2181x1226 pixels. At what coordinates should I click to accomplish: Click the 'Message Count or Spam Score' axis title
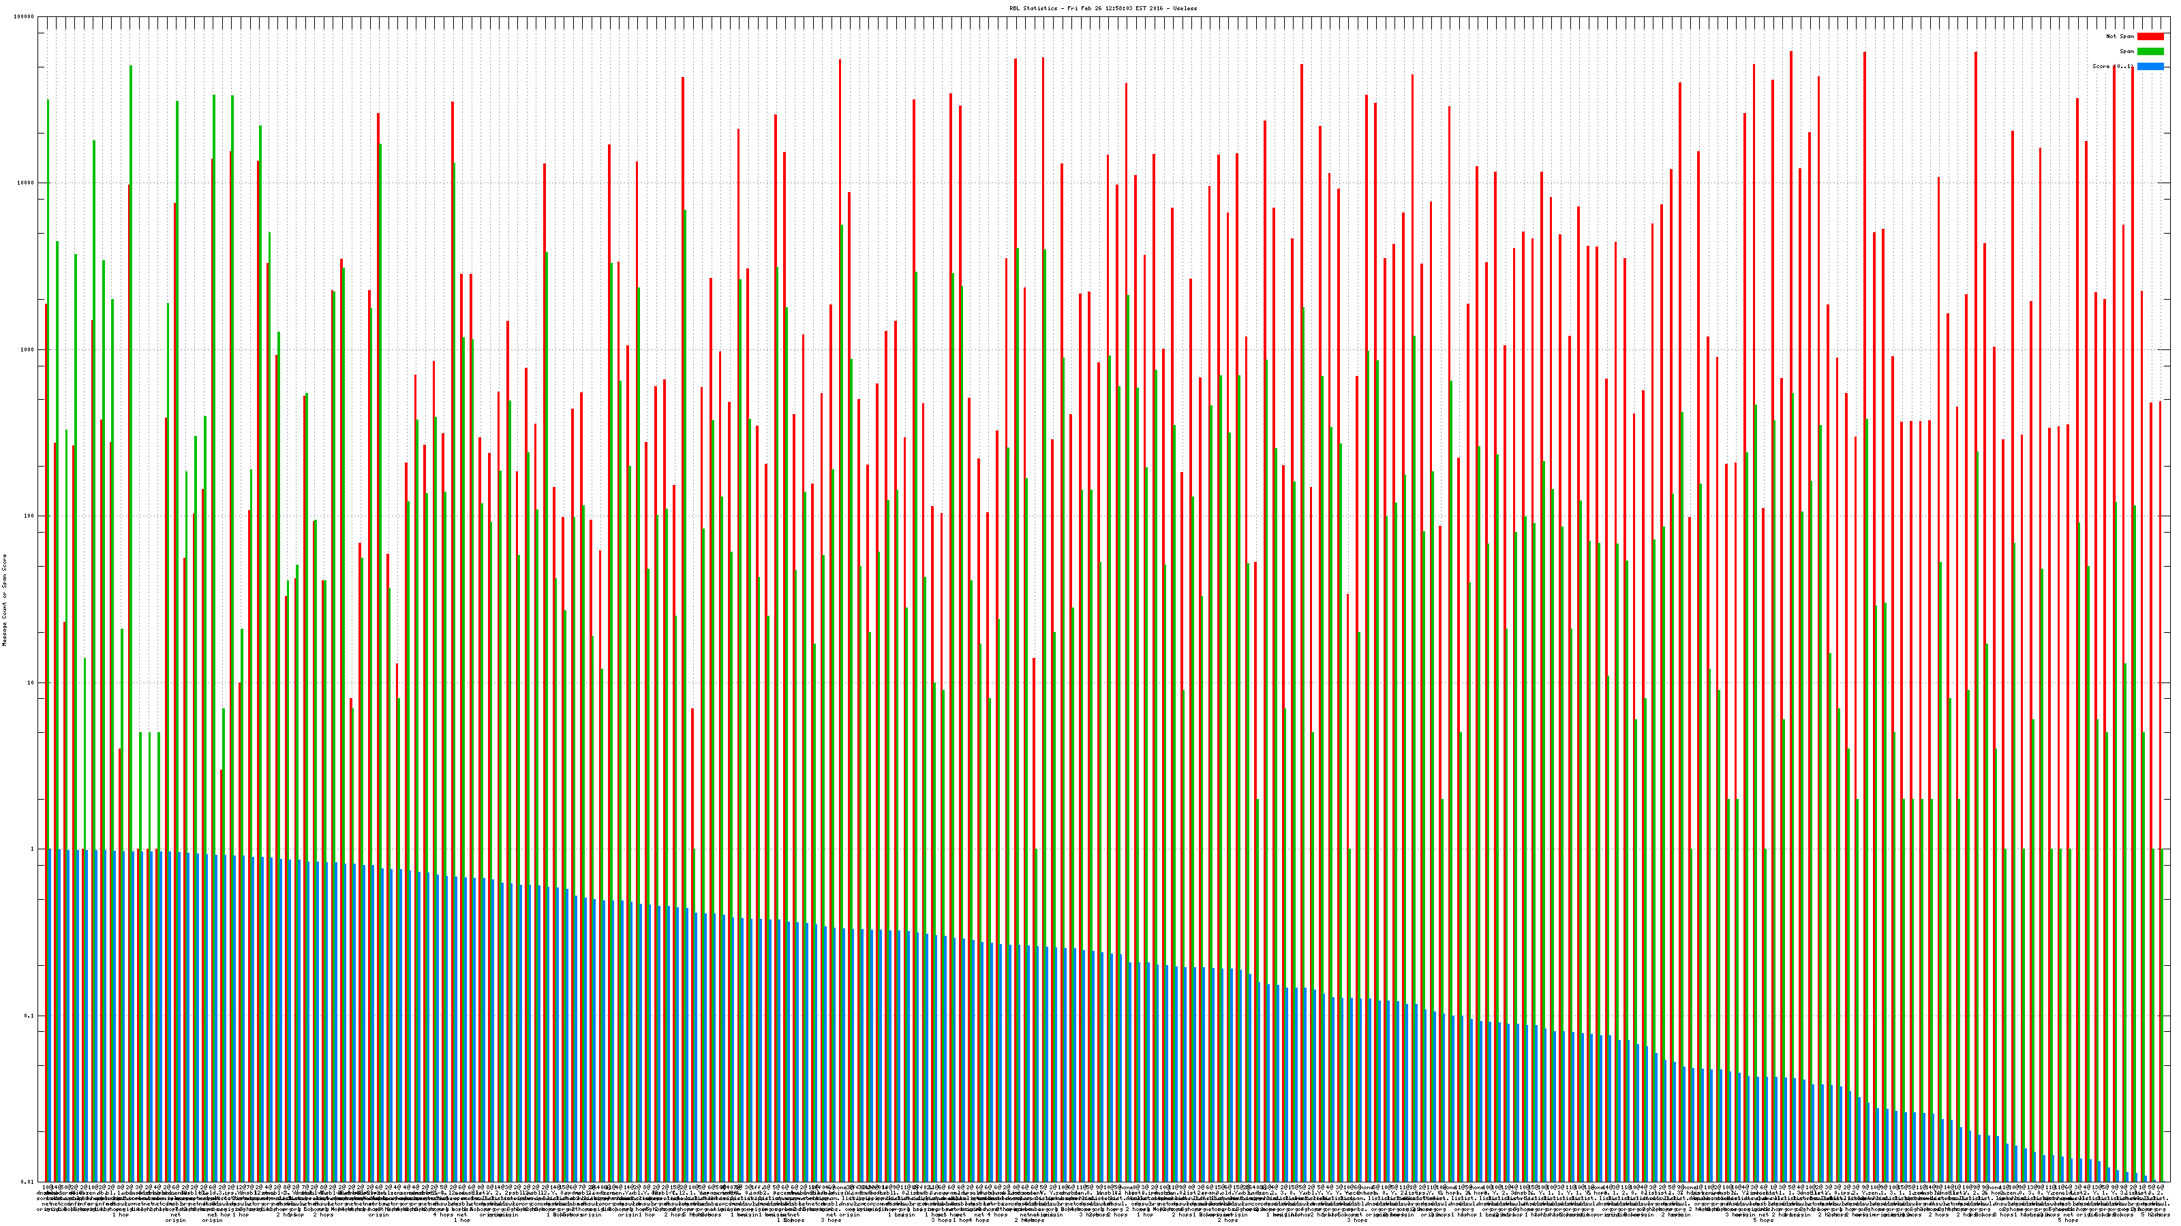tap(4, 600)
